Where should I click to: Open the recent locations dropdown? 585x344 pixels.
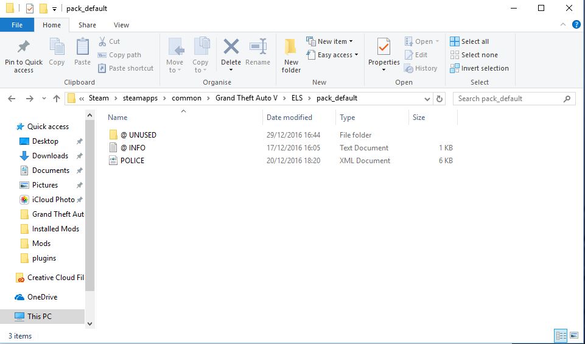click(x=44, y=99)
